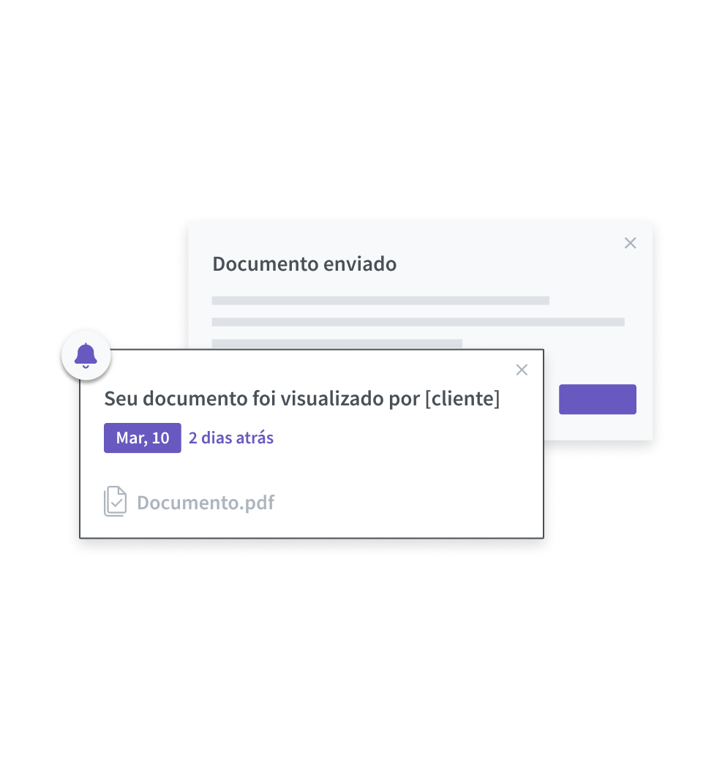Click the [cliente] placeholder in notification title

pos(462,399)
